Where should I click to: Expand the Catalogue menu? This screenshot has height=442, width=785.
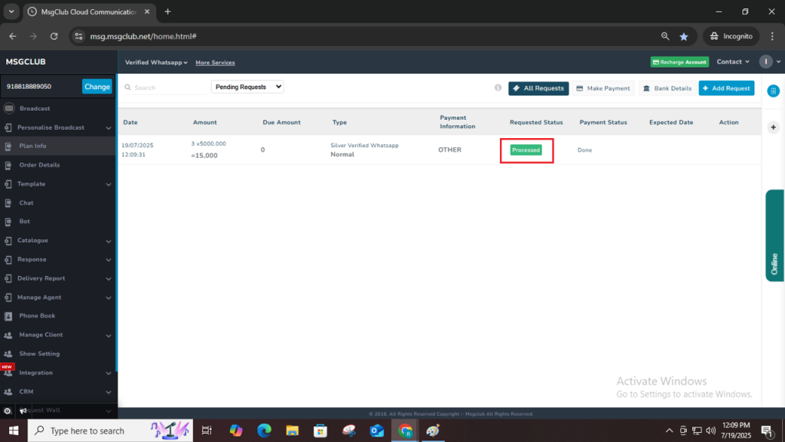pyautogui.click(x=108, y=241)
